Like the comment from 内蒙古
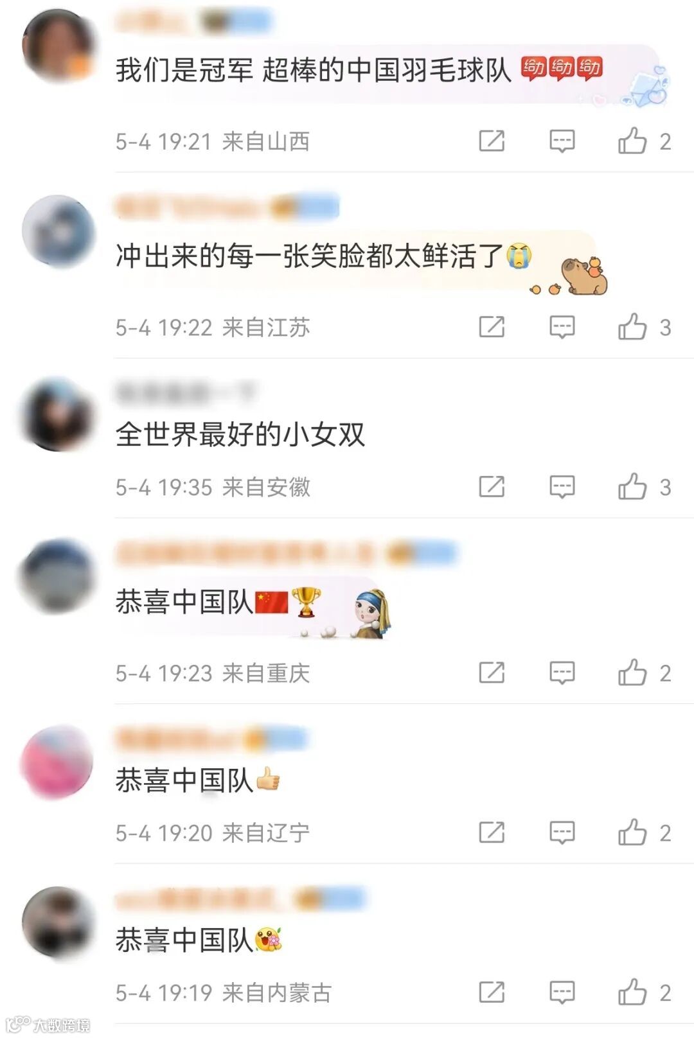 point(632,992)
